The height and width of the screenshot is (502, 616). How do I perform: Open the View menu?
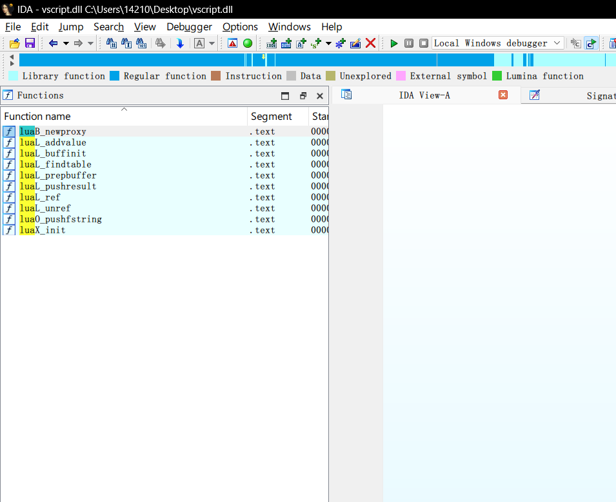tap(145, 26)
